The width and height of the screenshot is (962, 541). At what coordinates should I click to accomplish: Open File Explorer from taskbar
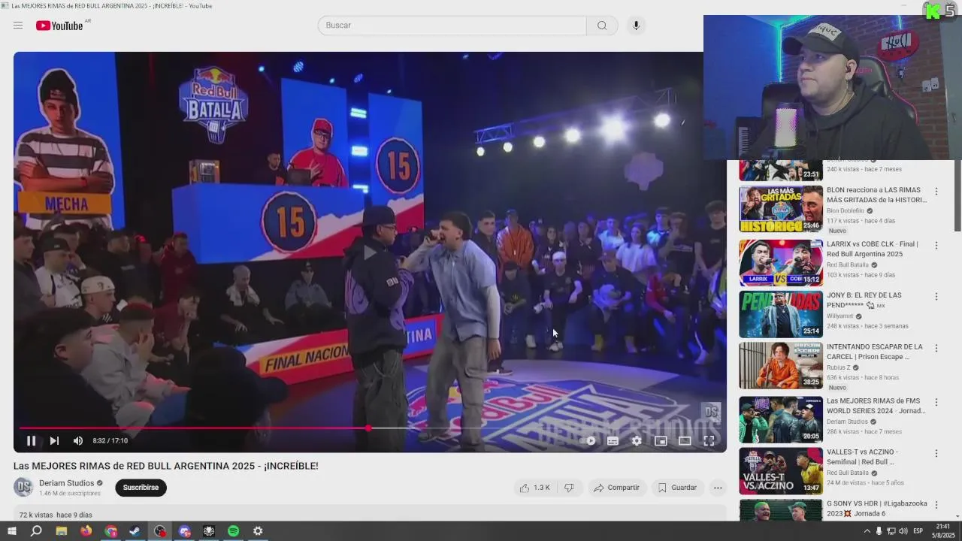pos(62,531)
